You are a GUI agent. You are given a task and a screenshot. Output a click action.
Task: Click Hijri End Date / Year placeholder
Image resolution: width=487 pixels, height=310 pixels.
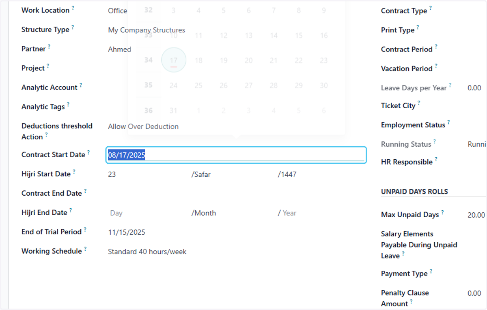point(287,213)
